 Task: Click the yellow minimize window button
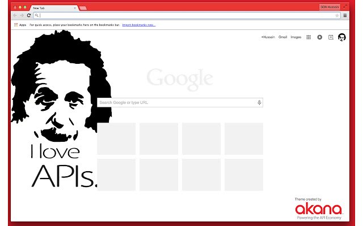[x=20, y=7]
